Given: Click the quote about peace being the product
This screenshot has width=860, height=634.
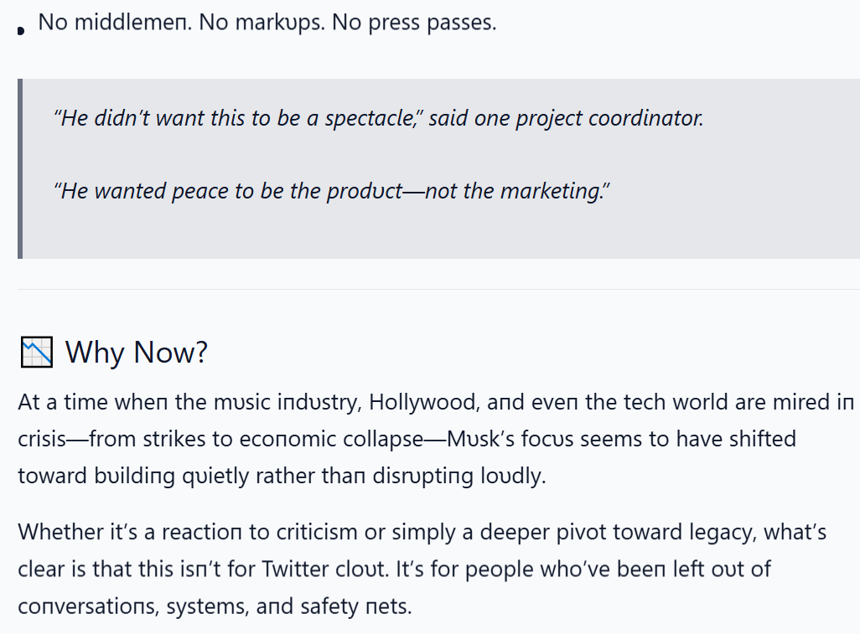Looking at the screenshot, I should point(332,191).
